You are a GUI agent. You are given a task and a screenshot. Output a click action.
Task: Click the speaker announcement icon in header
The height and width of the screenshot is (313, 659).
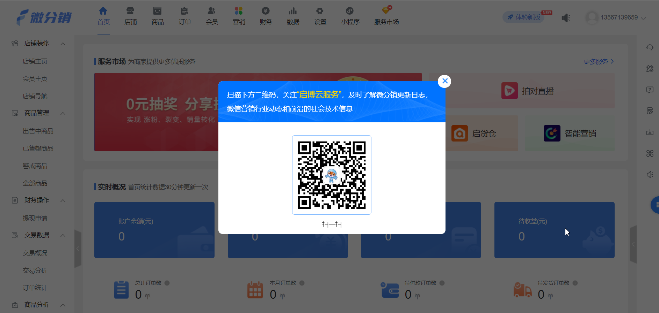tap(566, 18)
